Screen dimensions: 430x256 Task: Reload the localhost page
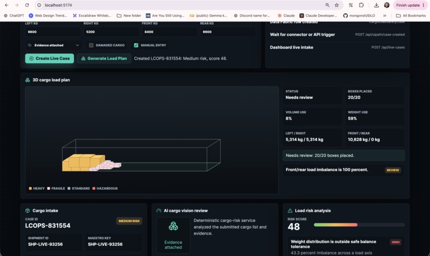(27, 5)
